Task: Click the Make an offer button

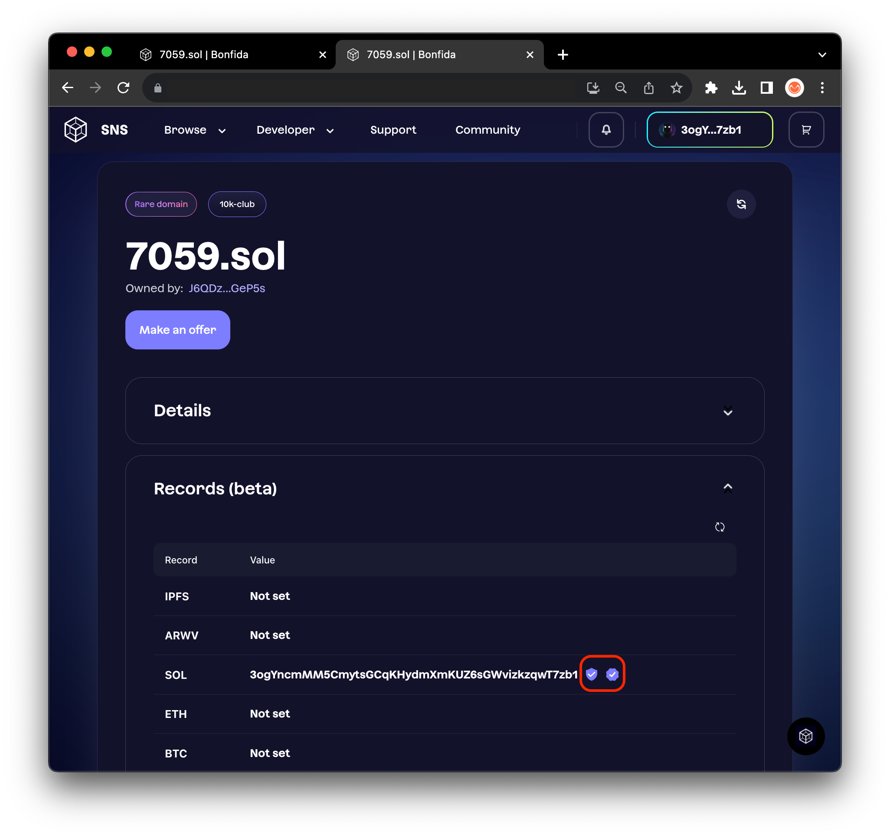Action: (178, 330)
